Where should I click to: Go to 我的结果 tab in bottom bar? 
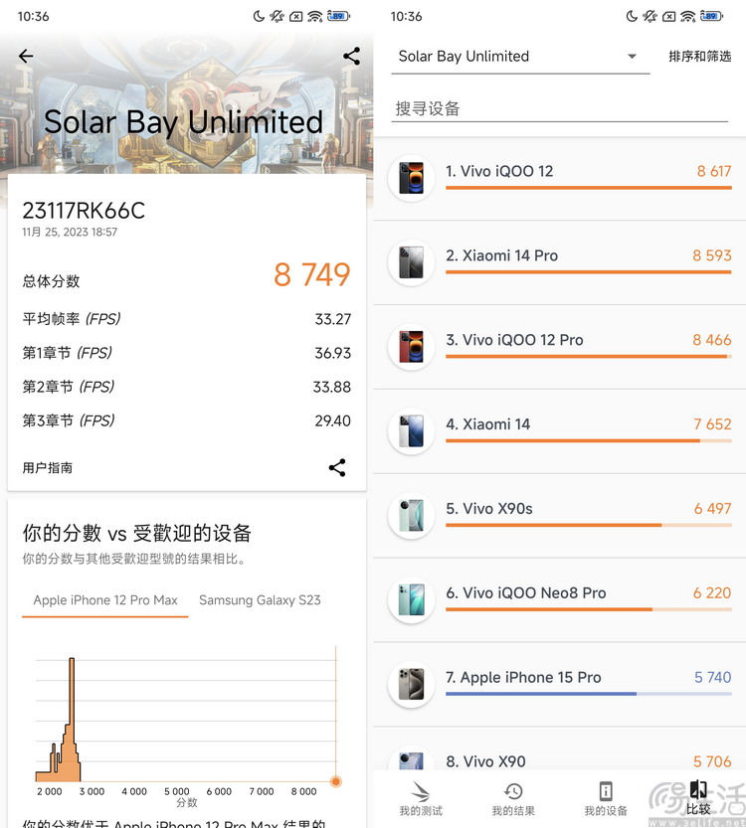tap(513, 799)
